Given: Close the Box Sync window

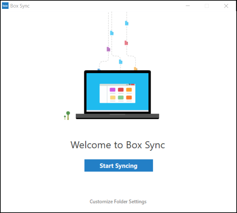Looking at the screenshot, I should [x=226, y=6].
